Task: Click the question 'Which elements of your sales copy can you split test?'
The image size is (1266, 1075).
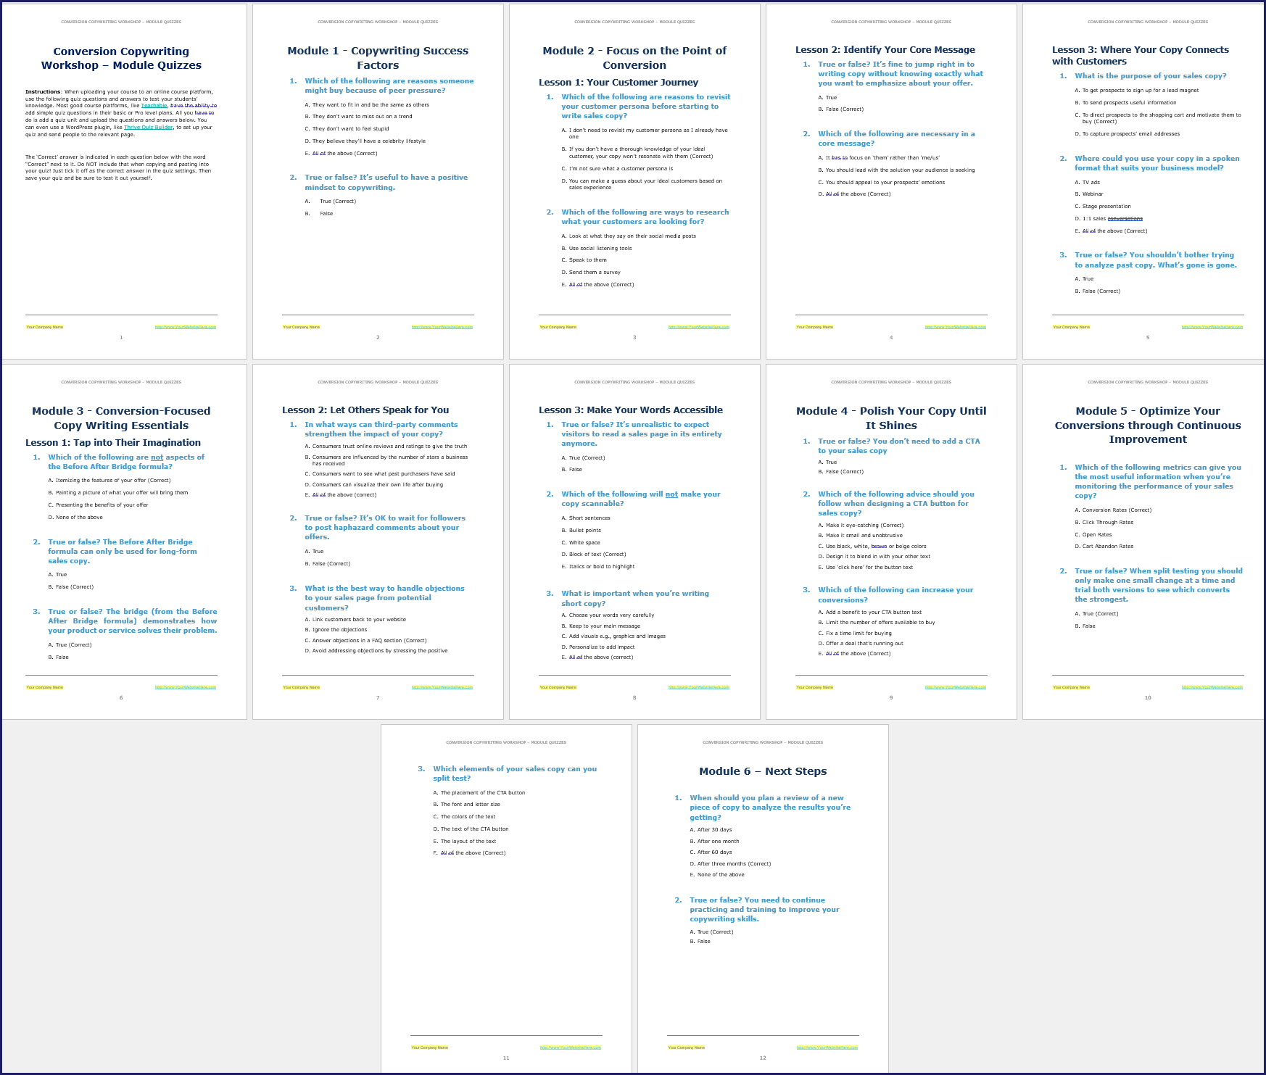Action: click(515, 773)
